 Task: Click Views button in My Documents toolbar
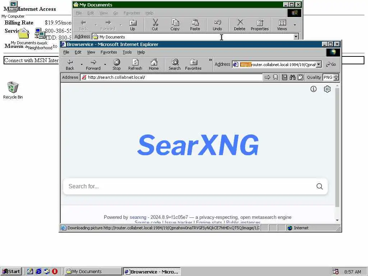(282, 25)
